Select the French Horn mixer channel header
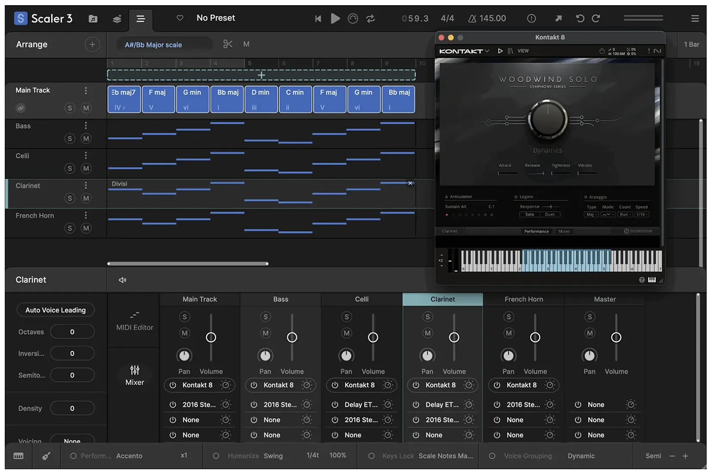This screenshot has height=474, width=711. pyautogui.click(x=524, y=299)
